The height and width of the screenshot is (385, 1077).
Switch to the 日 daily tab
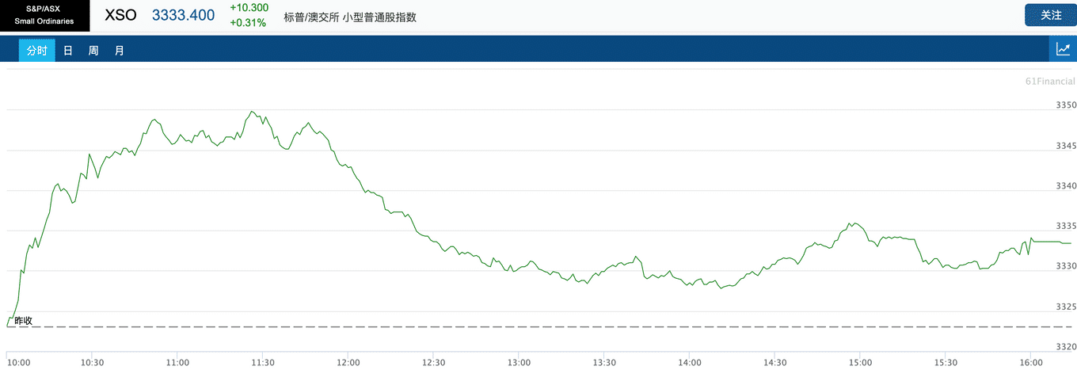coord(68,50)
